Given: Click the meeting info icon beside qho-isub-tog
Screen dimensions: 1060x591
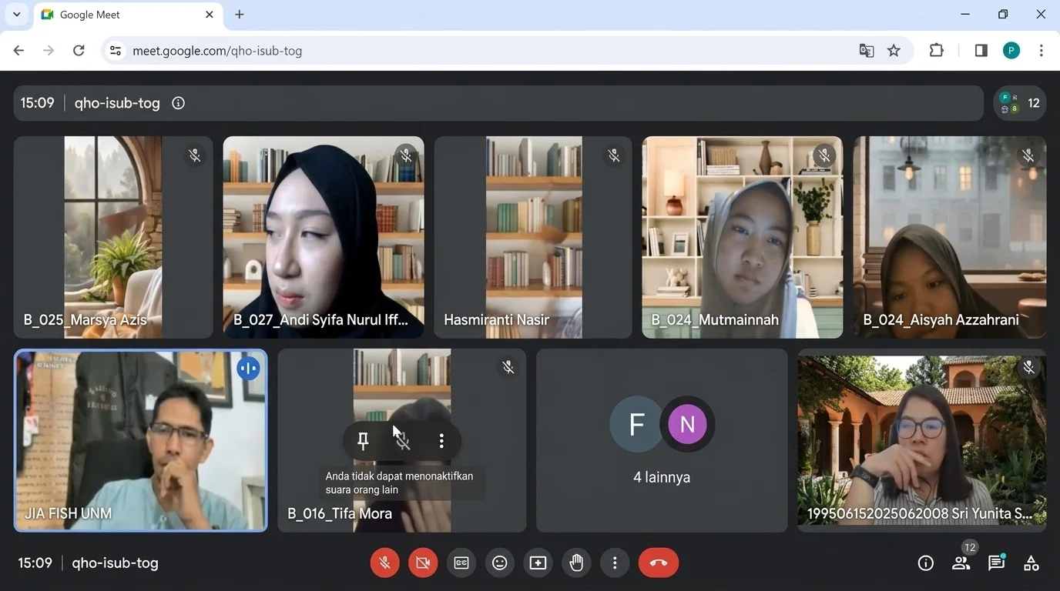Looking at the screenshot, I should click(x=178, y=103).
